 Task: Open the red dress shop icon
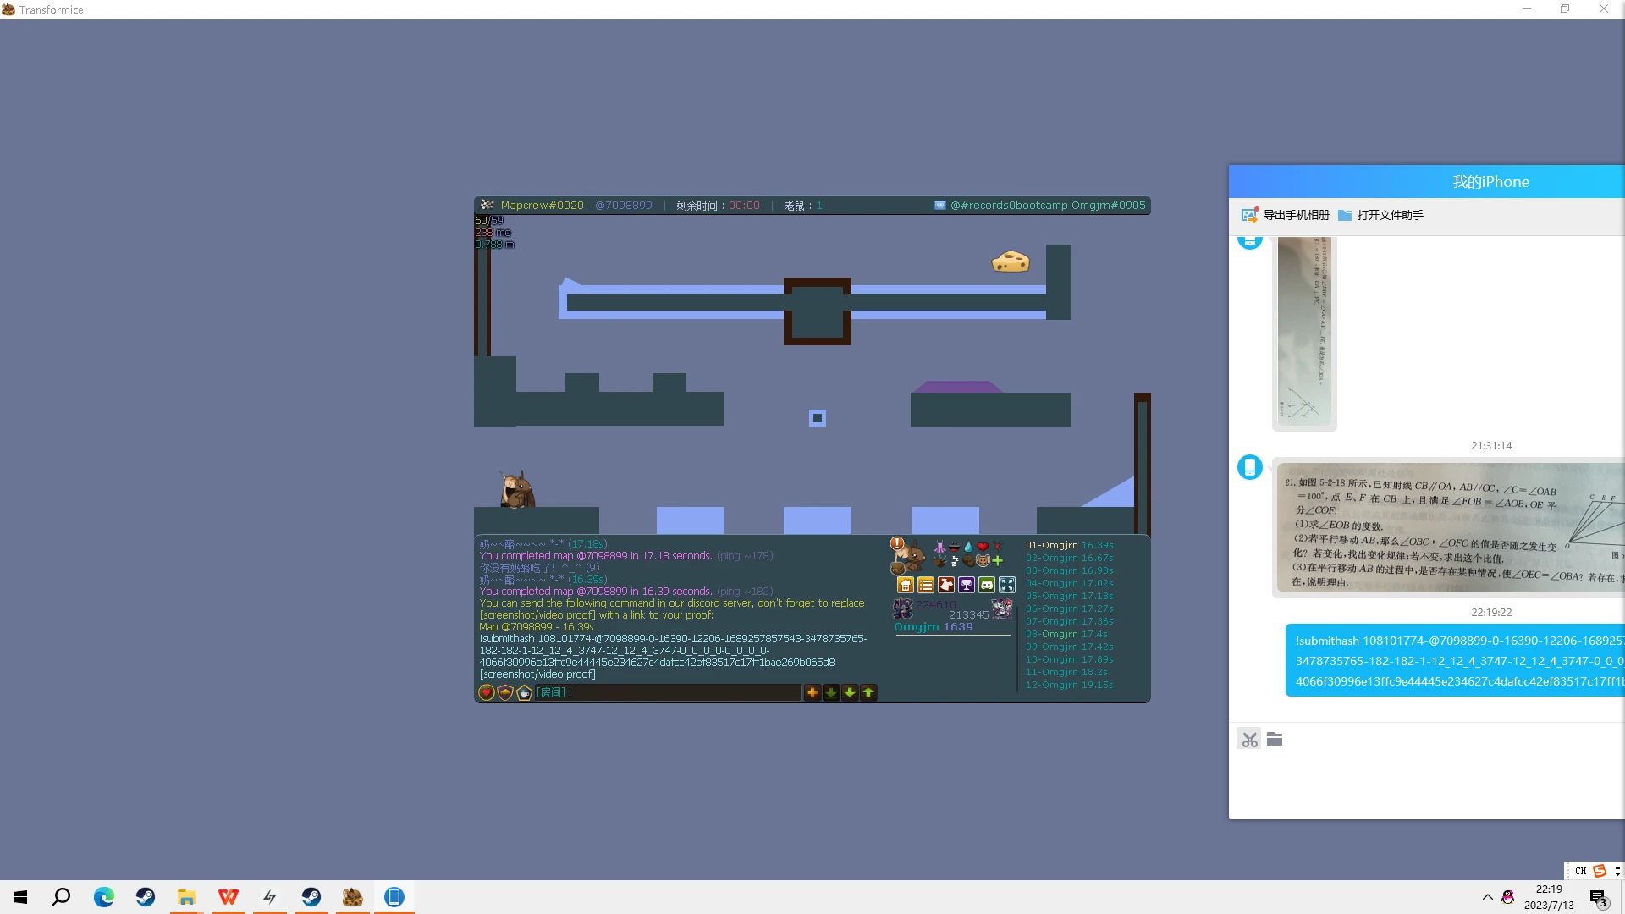coord(946,585)
